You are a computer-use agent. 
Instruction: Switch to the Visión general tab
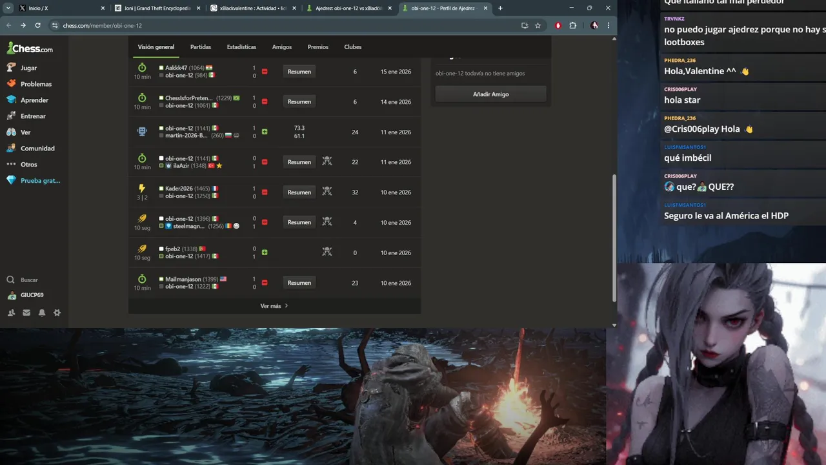pyautogui.click(x=156, y=47)
